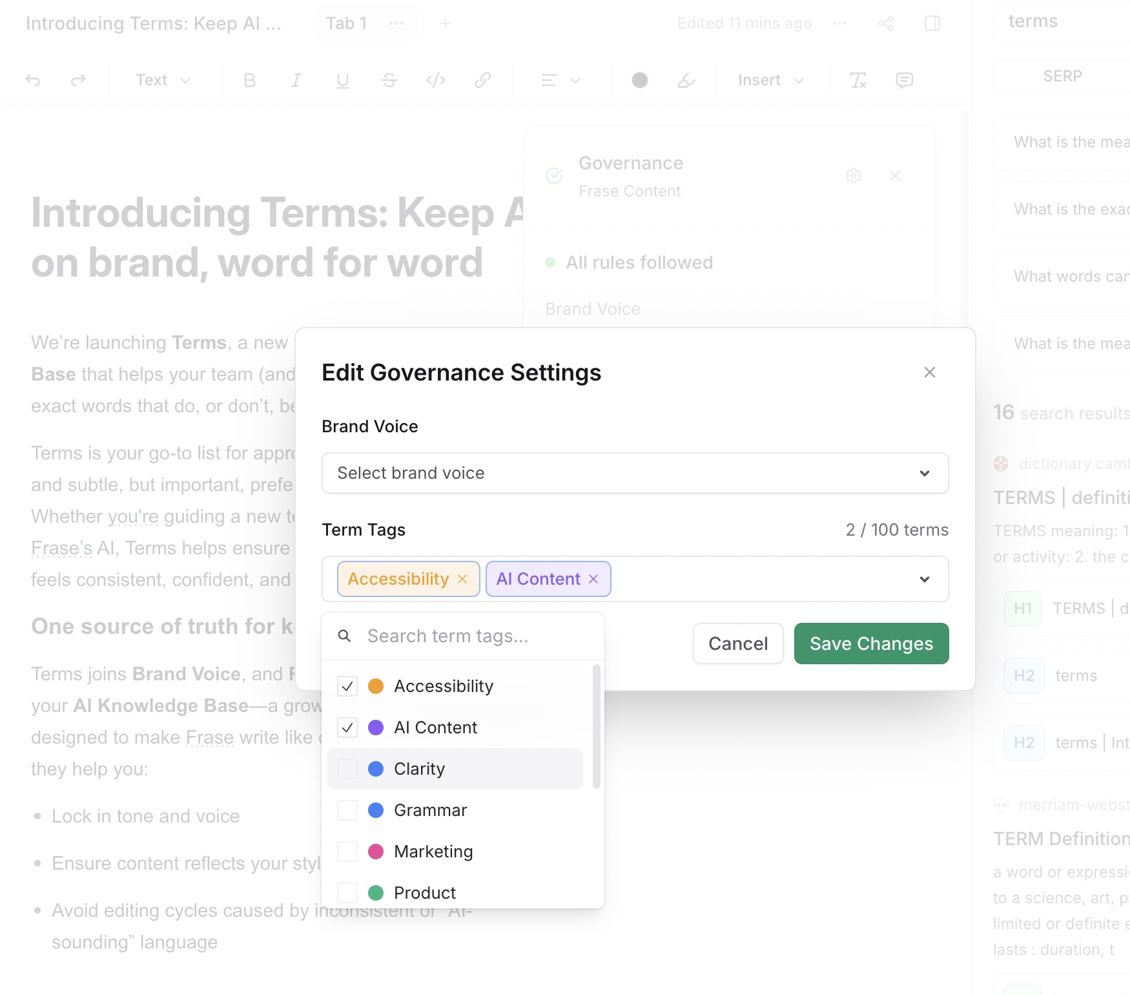The image size is (1130, 995).
Task: Toggle the side panel layout
Action: click(x=932, y=23)
